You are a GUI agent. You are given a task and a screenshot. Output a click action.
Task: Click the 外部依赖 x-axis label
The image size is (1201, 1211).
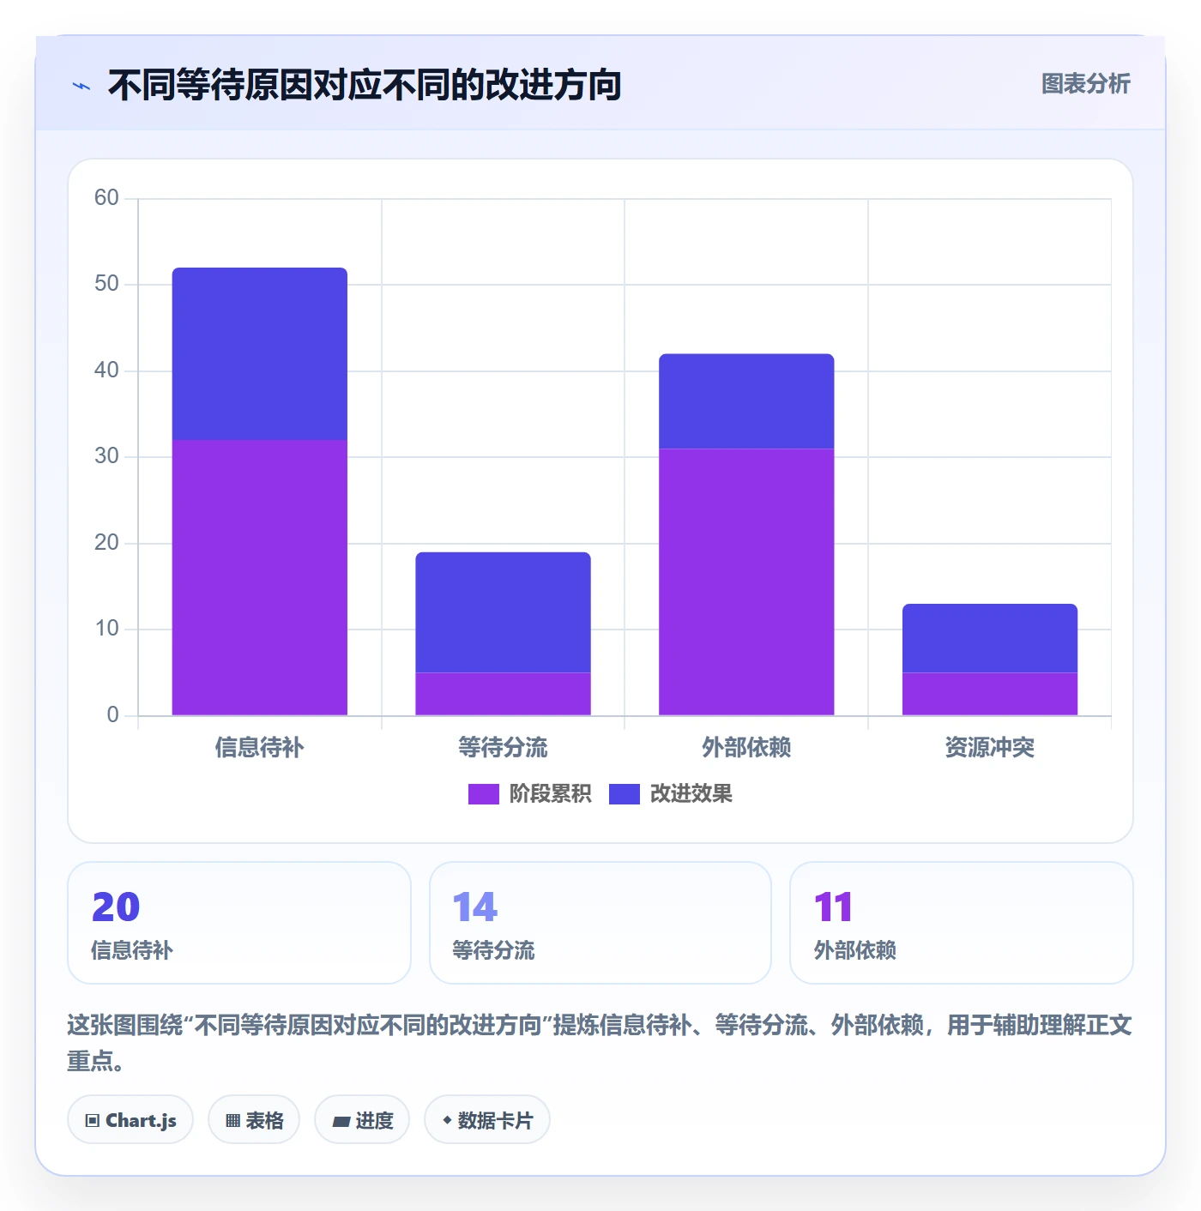coord(746,748)
